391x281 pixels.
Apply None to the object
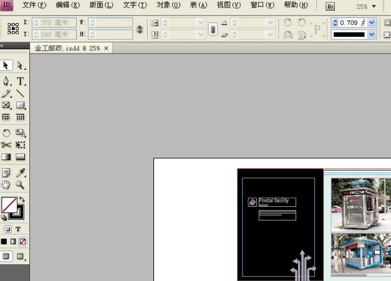click(x=22, y=241)
